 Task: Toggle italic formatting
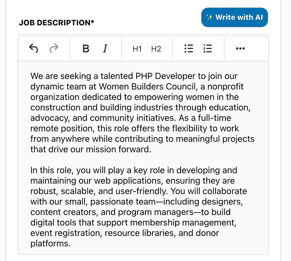105,49
